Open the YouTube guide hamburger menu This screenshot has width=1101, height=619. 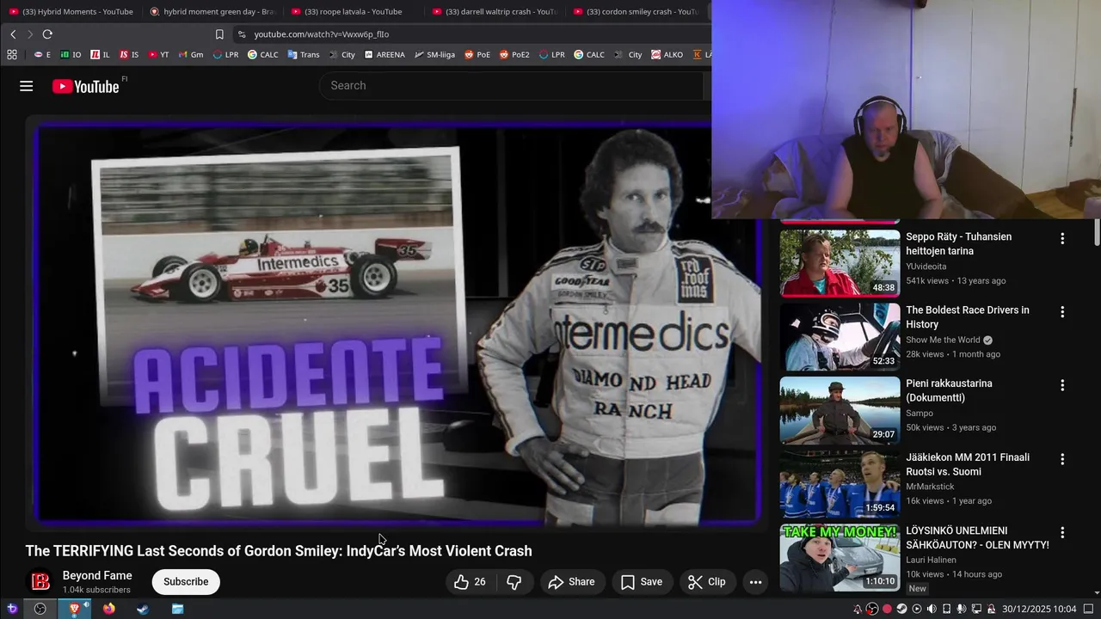coord(26,86)
